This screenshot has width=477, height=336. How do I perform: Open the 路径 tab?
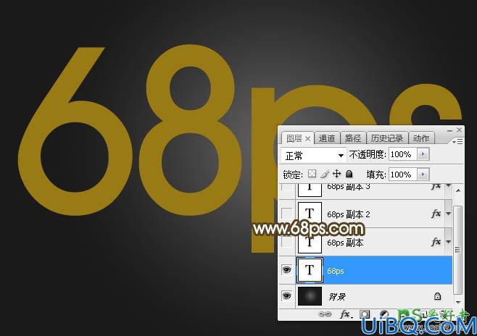[353, 138]
